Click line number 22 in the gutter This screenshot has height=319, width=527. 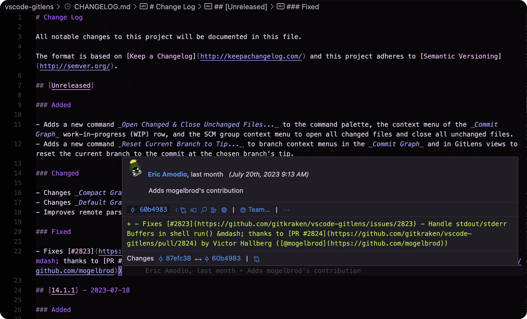(x=18, y=251)
